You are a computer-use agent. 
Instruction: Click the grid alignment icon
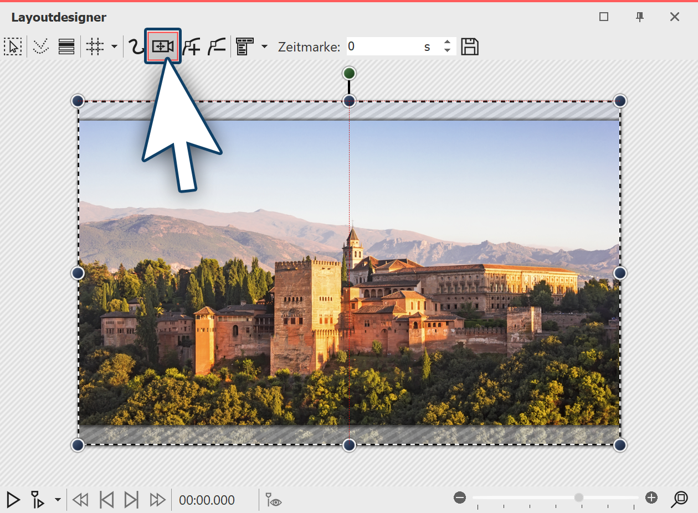(94, 46)
